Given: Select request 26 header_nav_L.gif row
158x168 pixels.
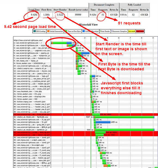Looking at the screenshot, I should tap(86, 107).
